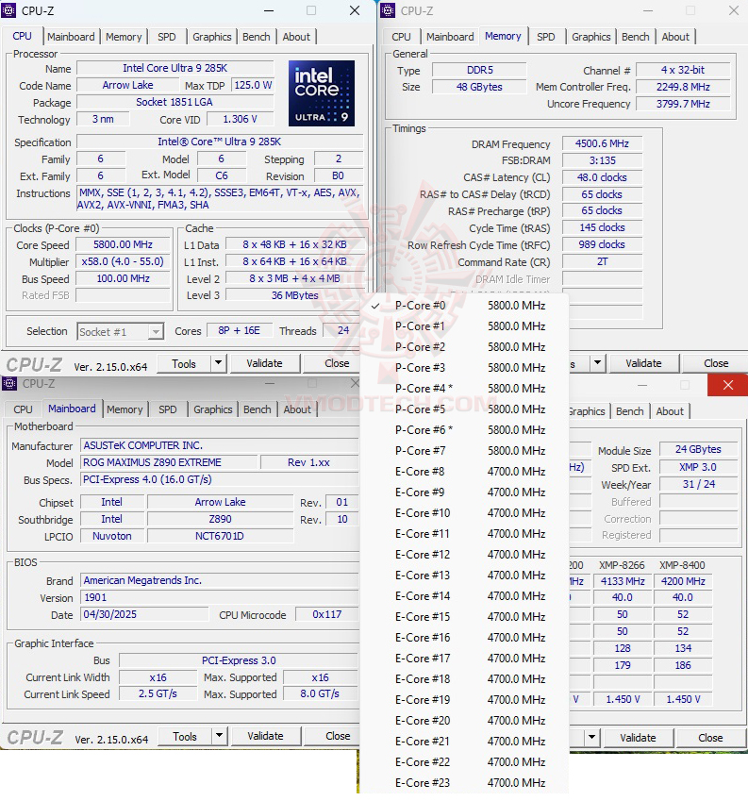Click empty Rated FSB field
748x801 pixels.
123,295
